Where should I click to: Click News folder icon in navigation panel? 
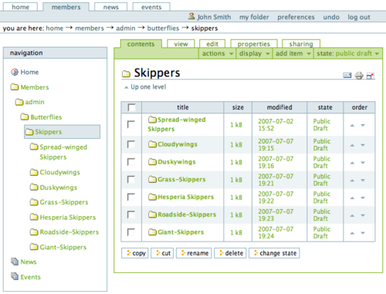tap(15, 262)
